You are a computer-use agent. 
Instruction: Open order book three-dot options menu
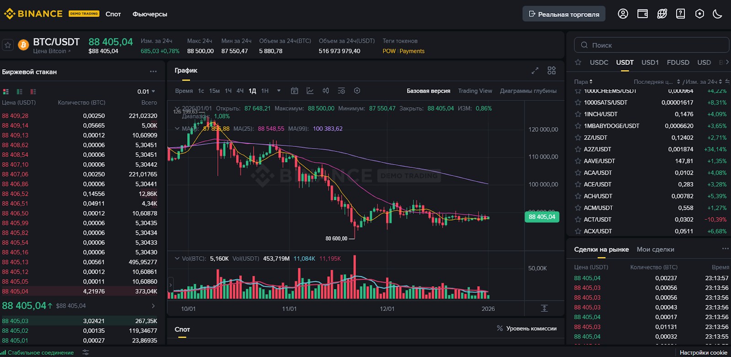coord(153,72)
